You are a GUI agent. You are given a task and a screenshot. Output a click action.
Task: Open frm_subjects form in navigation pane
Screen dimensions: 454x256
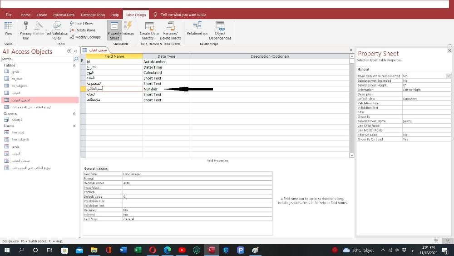point(20,140)
